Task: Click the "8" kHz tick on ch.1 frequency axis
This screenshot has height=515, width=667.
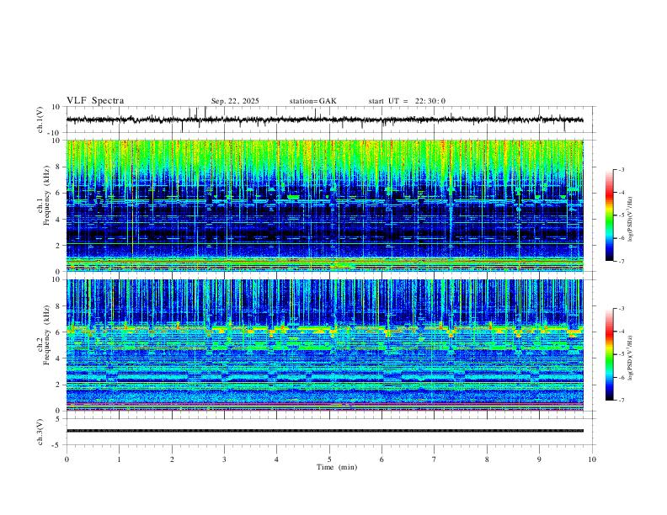Action: (x=59, y=167)
